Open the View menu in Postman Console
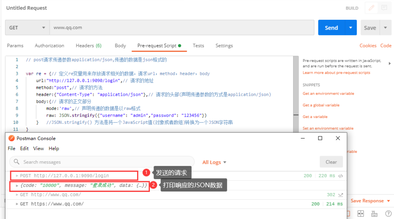 [38, 148]
